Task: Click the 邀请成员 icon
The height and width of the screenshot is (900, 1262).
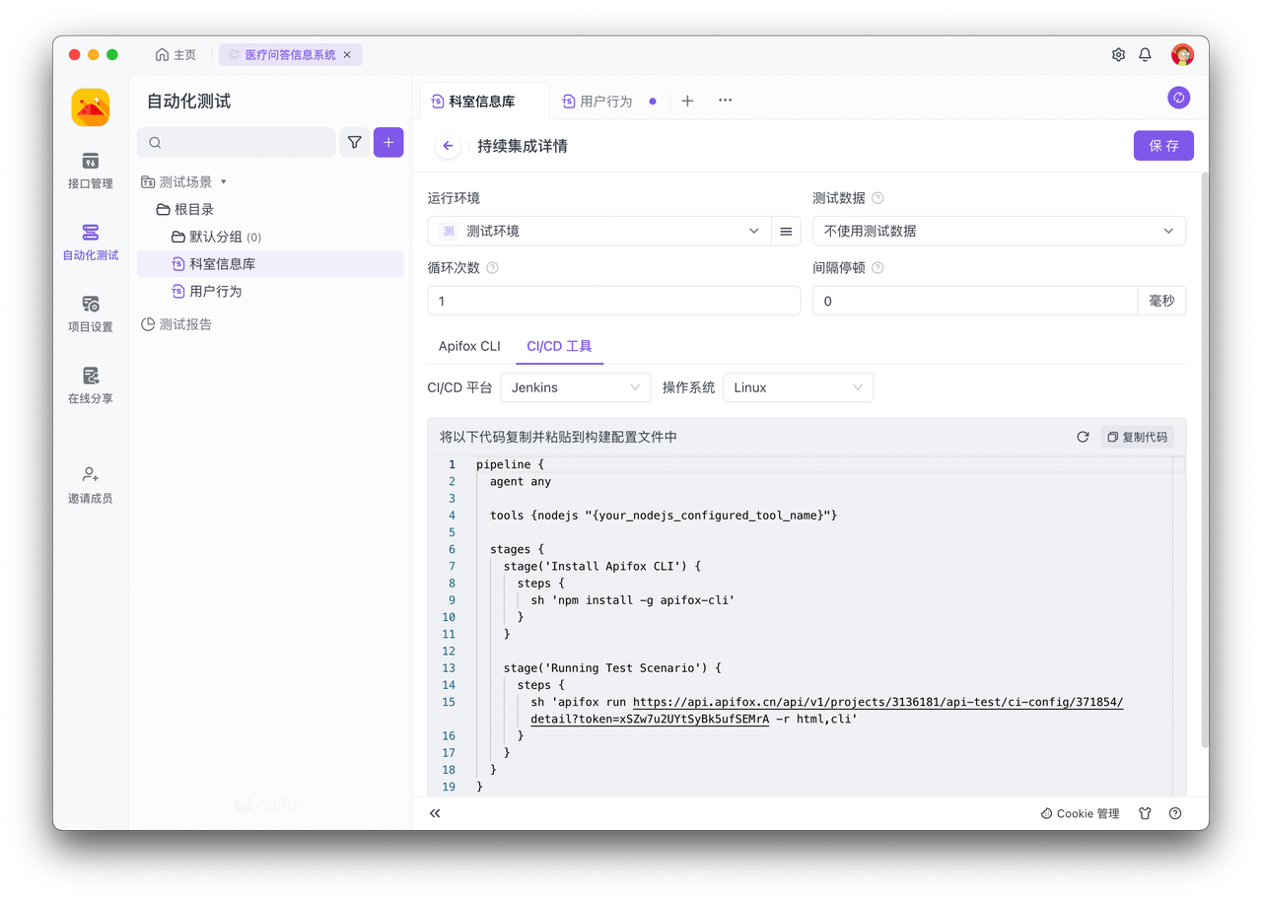Action: (90, 475)
